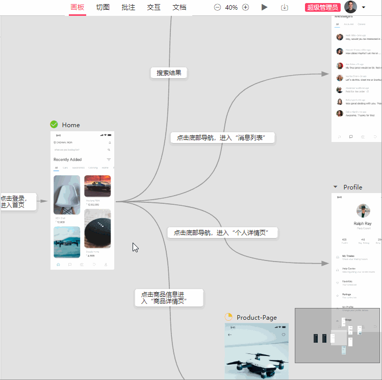Select the Home artboard title
382x380 pixels.
[x=71, y=125]
